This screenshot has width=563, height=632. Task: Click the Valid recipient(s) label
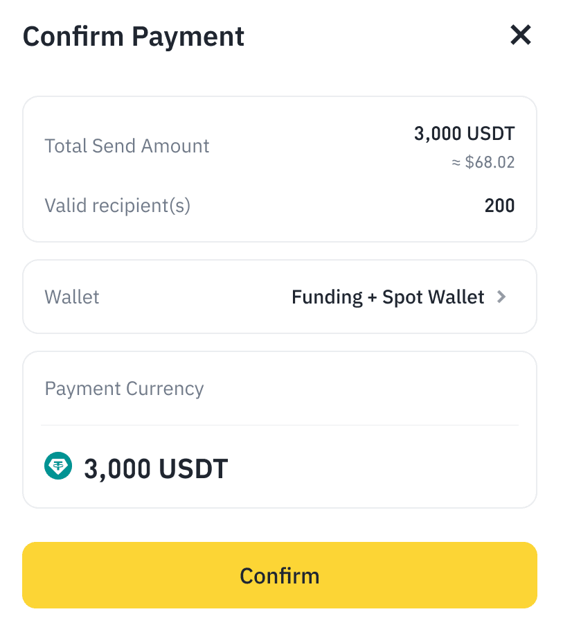click(117, 206)
